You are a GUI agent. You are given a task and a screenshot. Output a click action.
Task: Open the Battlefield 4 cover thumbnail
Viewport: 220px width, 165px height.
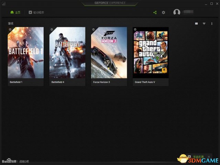(x=67, y=53)
